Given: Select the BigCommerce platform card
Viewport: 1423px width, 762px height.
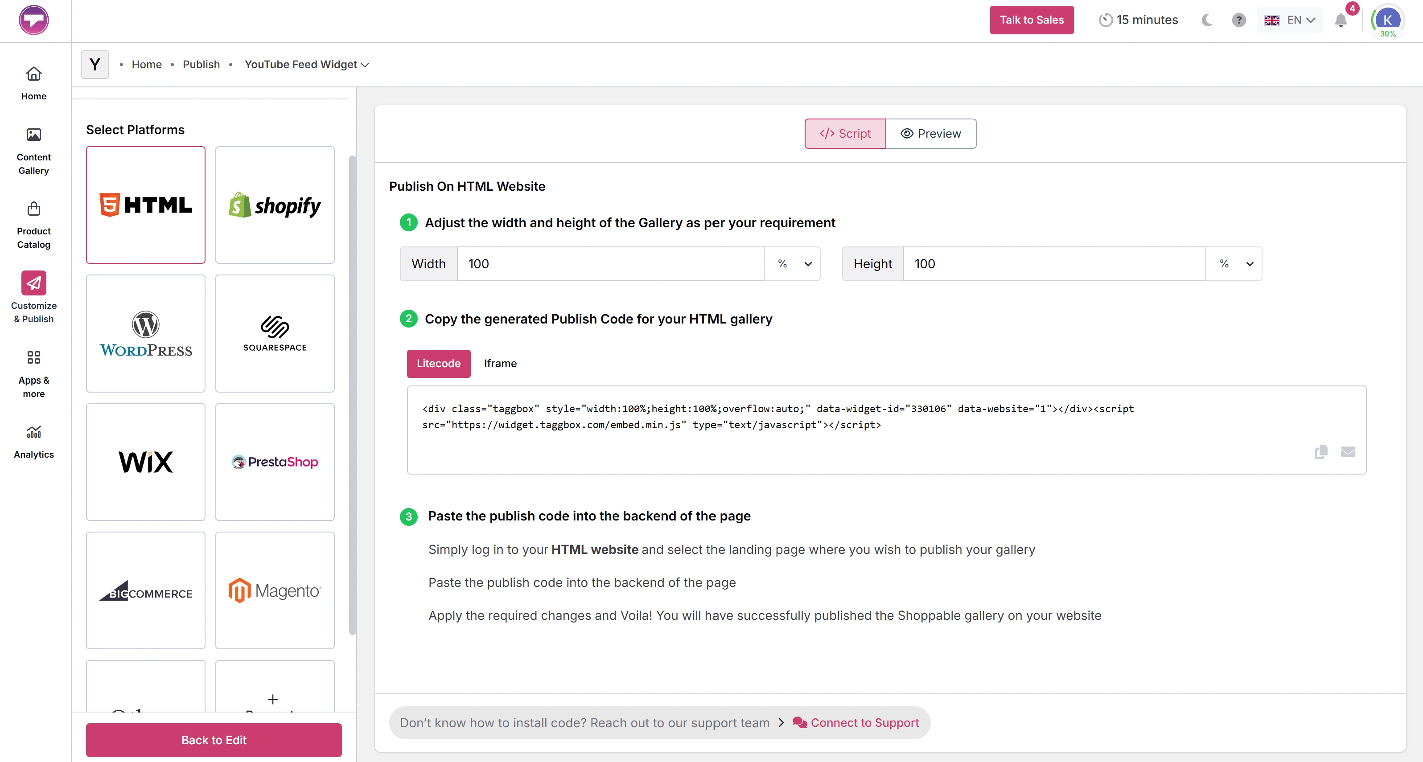Looking at the screenshot, I should point(146,590).
